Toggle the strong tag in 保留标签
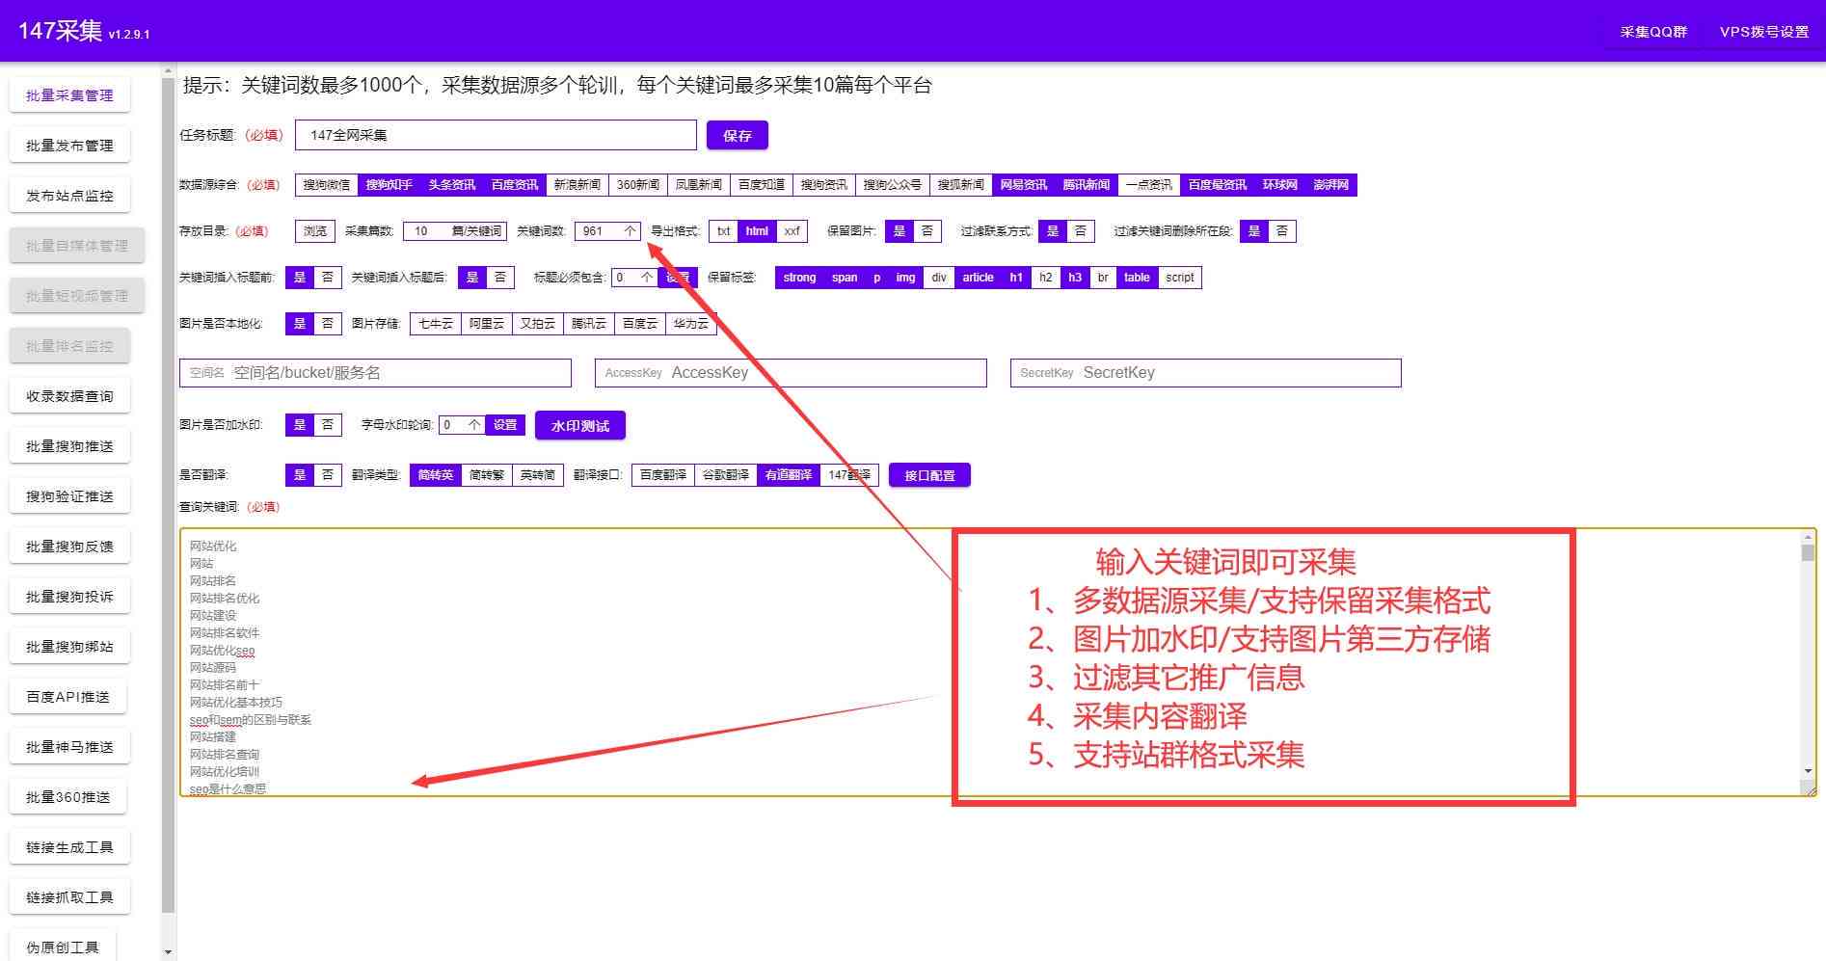The image size is (1826, 961). point(799,278)
